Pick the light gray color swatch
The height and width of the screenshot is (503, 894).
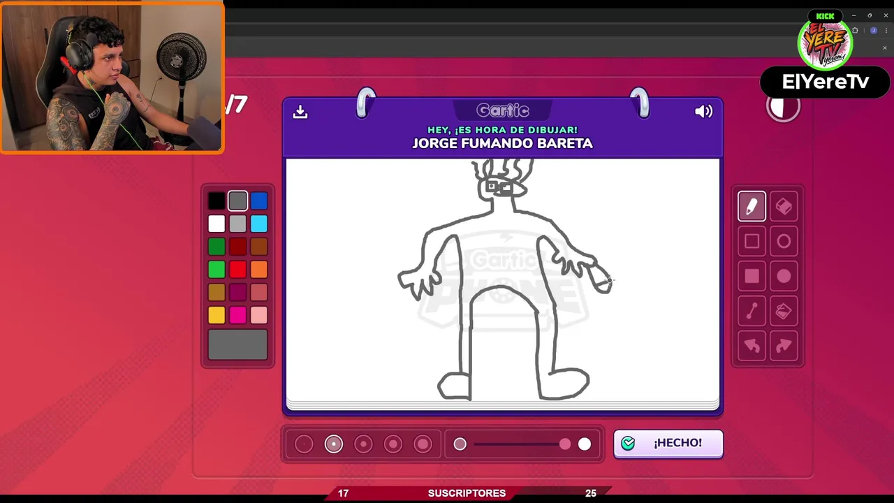click(237, 224)
